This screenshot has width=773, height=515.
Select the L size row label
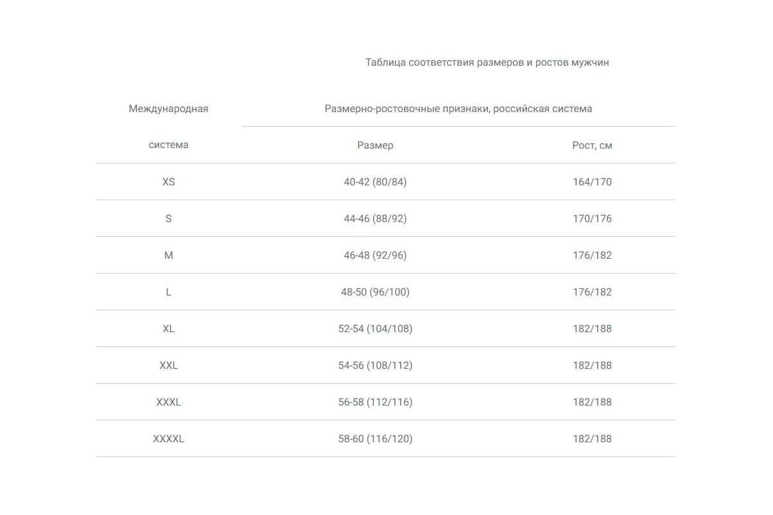point(169,292)
